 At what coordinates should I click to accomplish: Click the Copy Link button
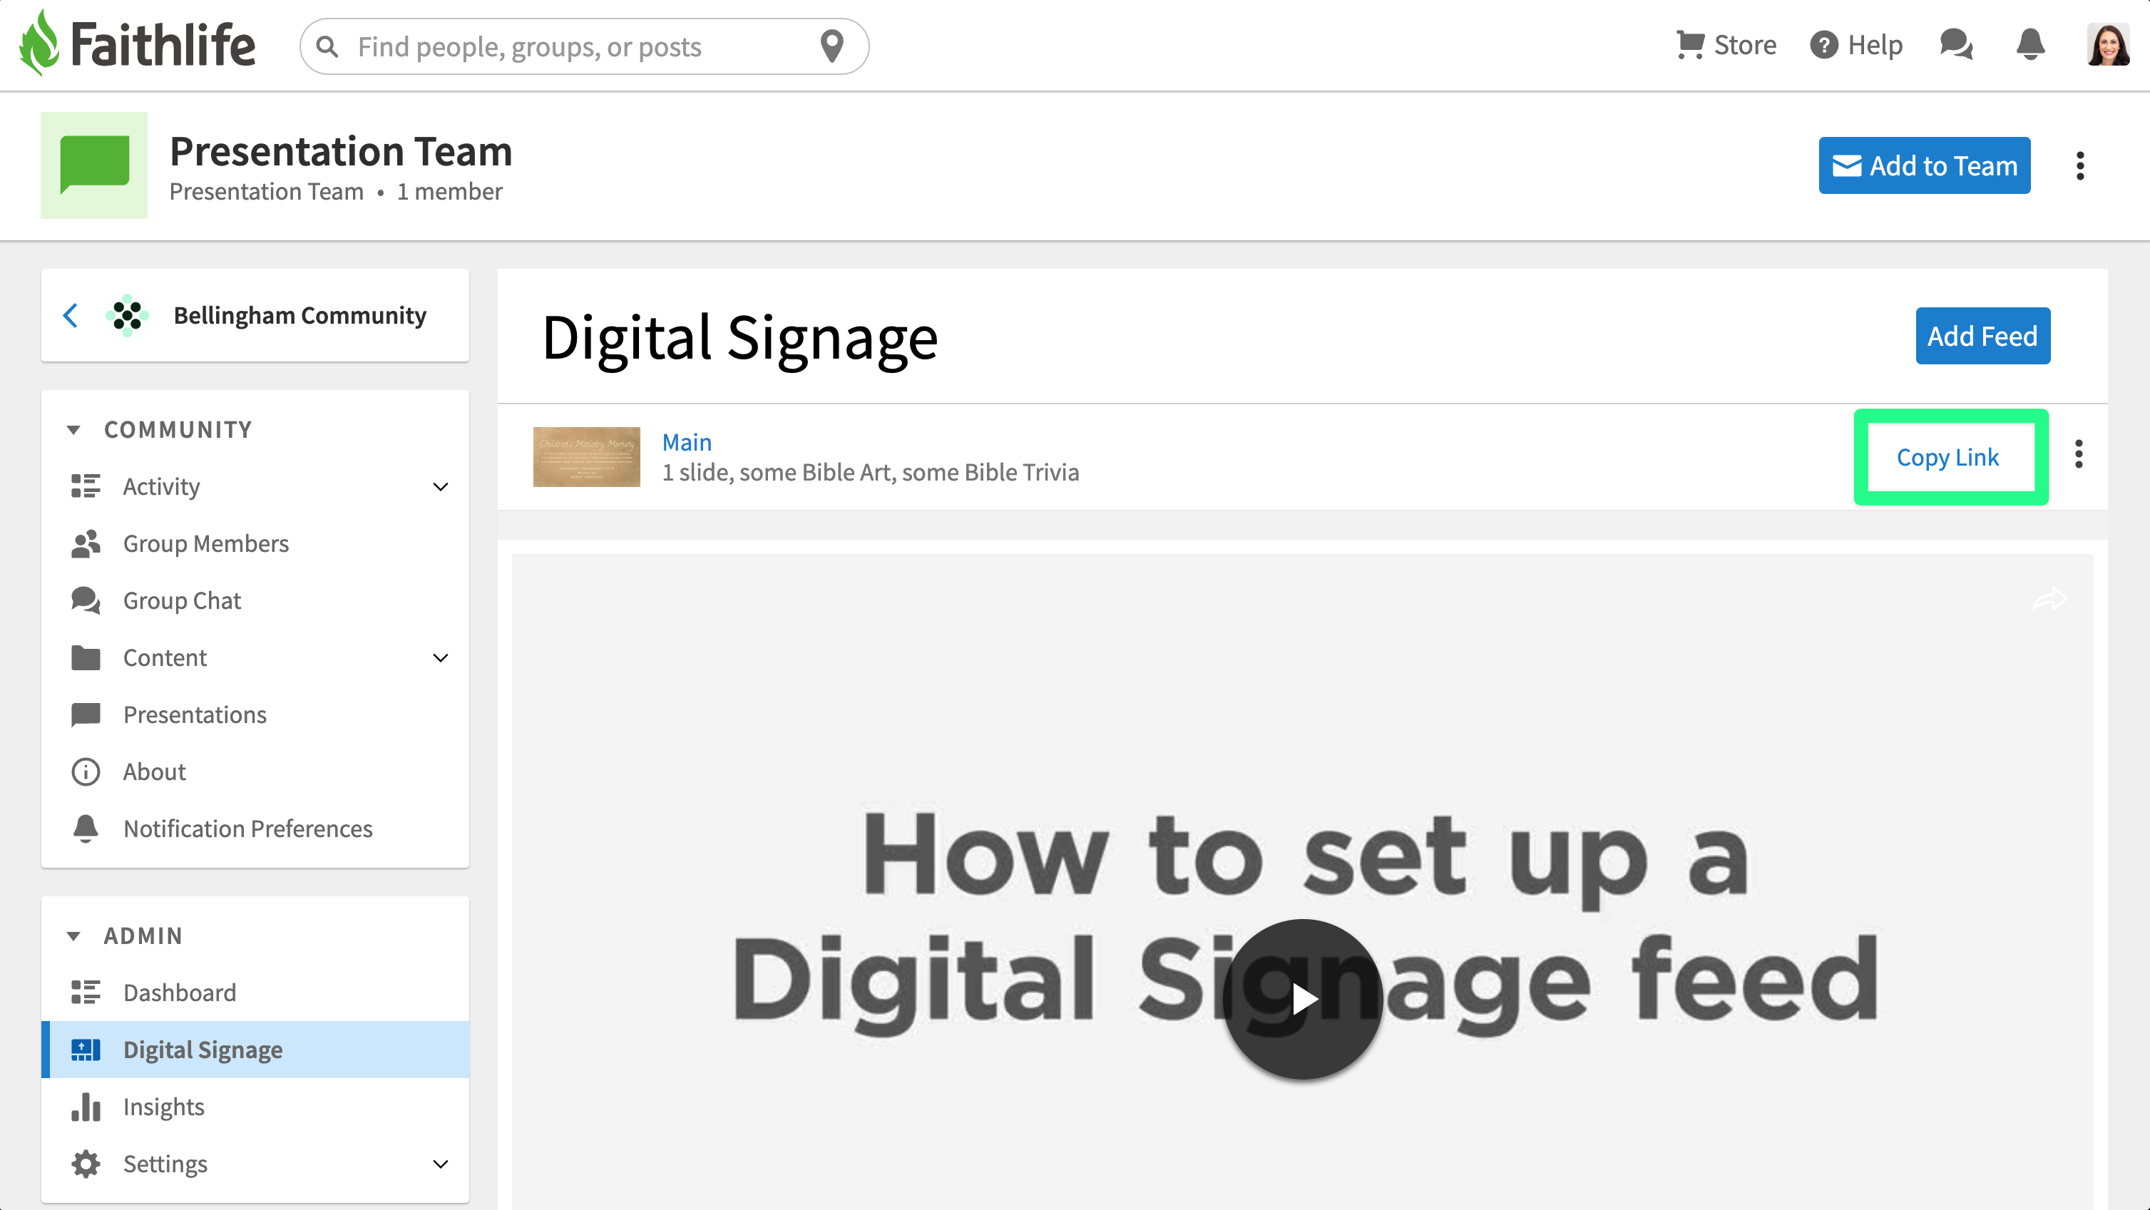[1948, 457]
